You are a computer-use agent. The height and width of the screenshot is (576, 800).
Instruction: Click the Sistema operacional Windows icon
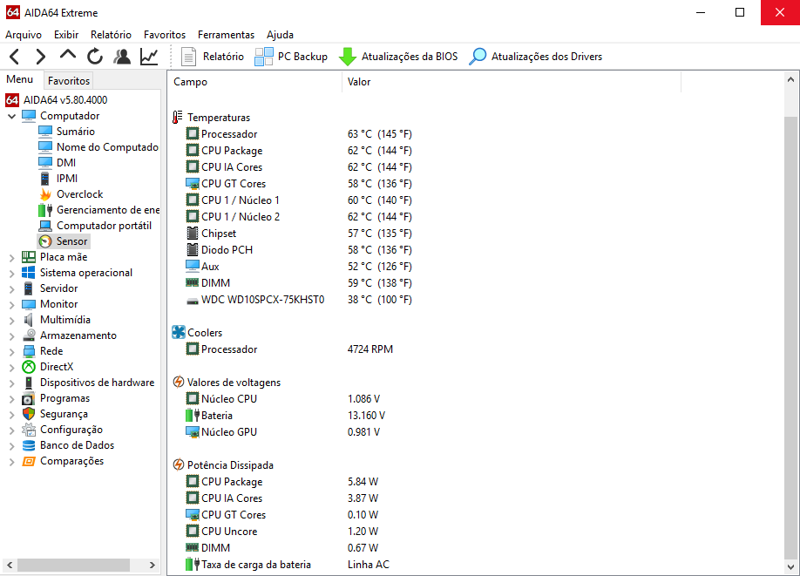(29, 273)
